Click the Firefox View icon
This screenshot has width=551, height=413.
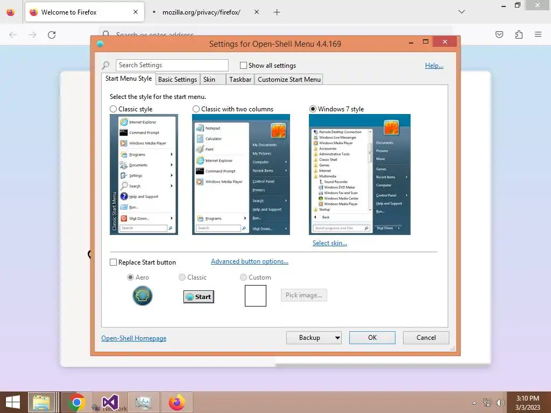click(x=11, y=12)
